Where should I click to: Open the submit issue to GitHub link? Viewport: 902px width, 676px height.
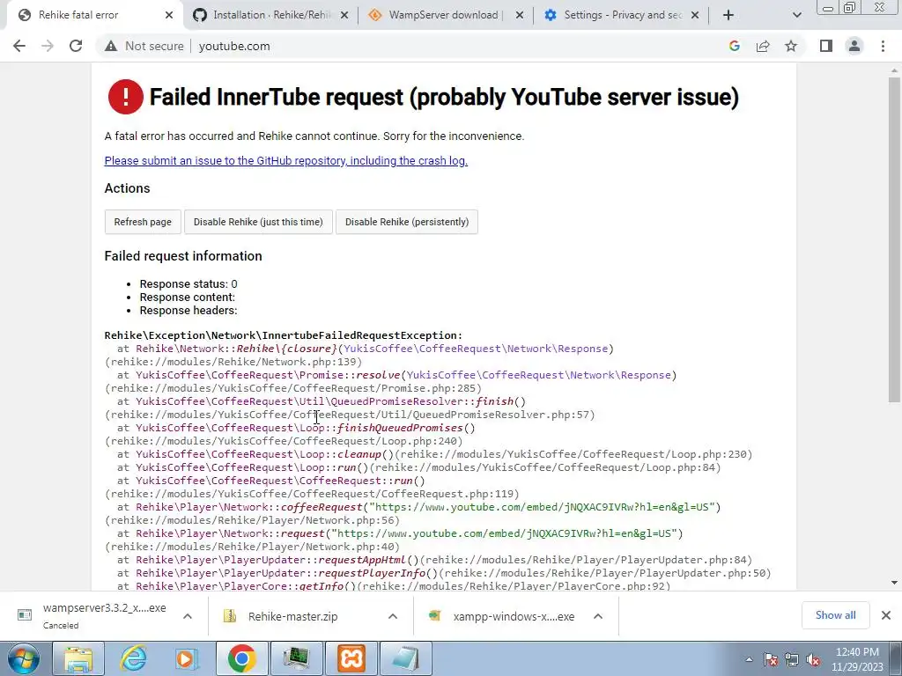click(x=286, y=161)
